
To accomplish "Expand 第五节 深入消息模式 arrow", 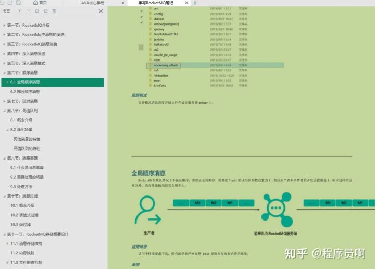I will coord(4,63).
